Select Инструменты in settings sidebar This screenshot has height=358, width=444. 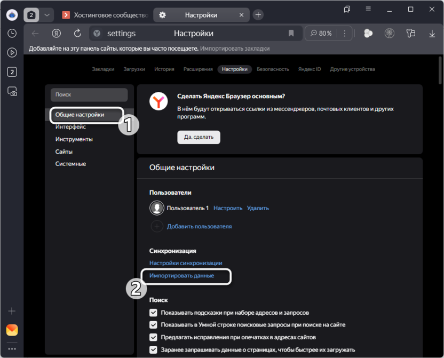pos(74,139)
